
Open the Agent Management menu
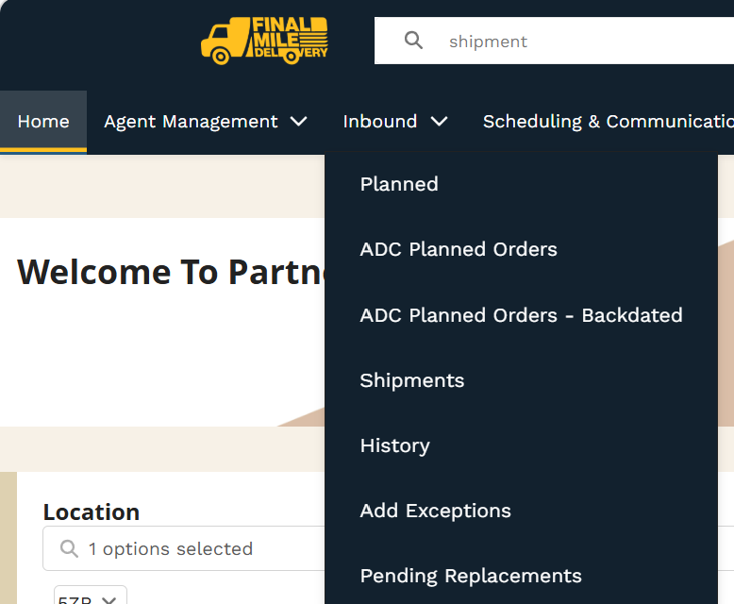click(191, 122)
